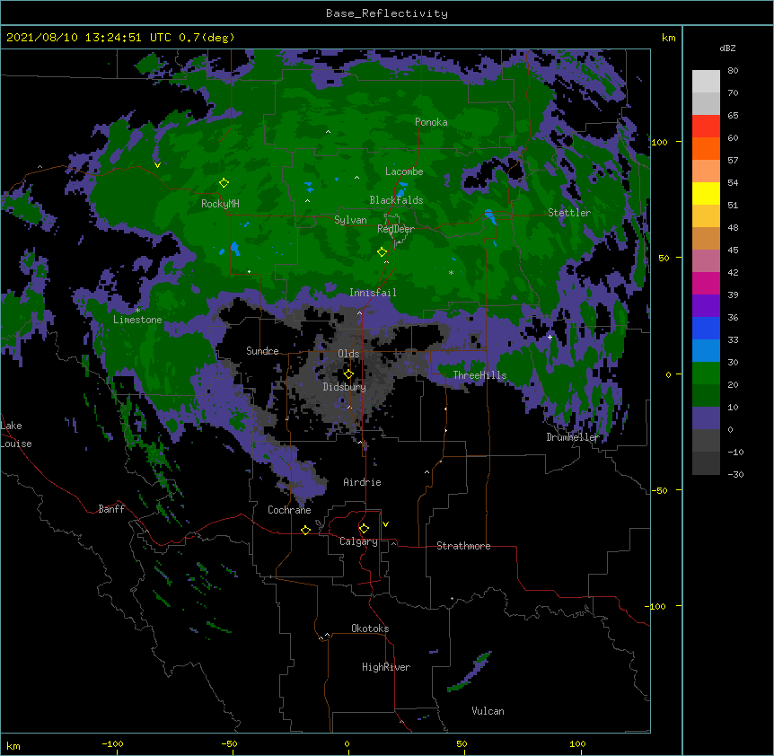Viewport: 774px width, 756px height.
Task: Click the yellow V marker beside Calgary
Action: [x=385, y=524]
